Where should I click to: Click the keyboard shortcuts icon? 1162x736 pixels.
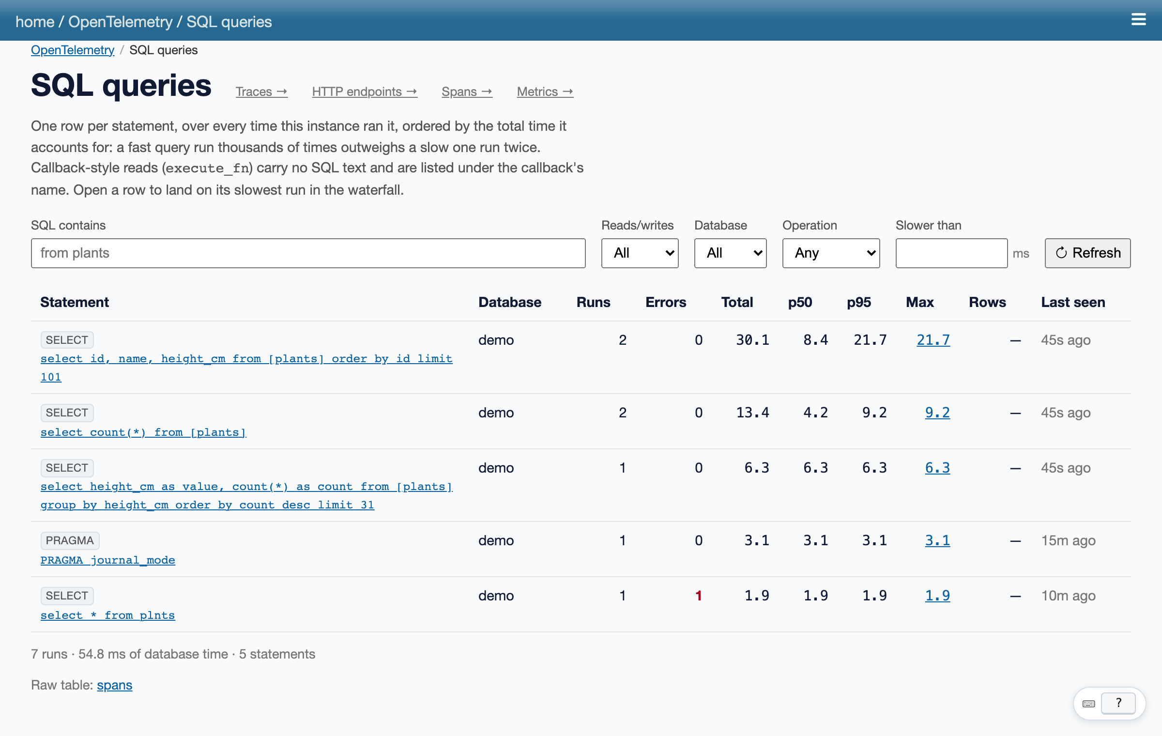click(x=1089, y=704)
